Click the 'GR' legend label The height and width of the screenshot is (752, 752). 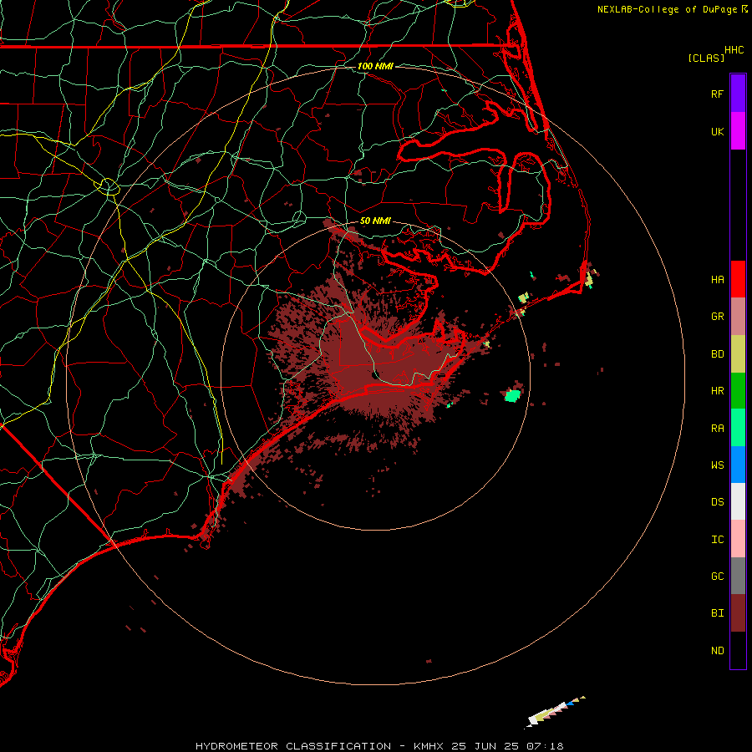click(717, 317)
